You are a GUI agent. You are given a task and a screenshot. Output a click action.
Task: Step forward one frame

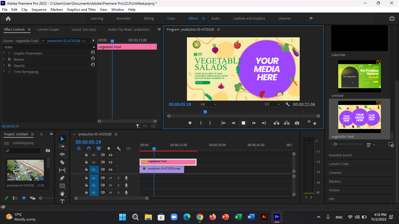(254, 123)
